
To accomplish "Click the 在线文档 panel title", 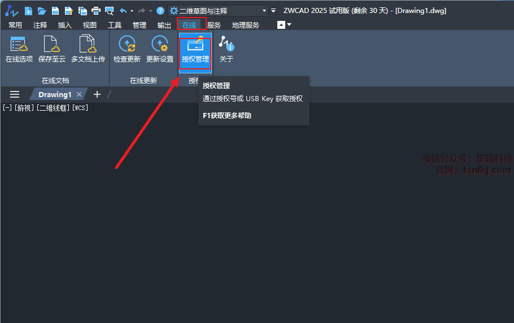I will 55,80.
